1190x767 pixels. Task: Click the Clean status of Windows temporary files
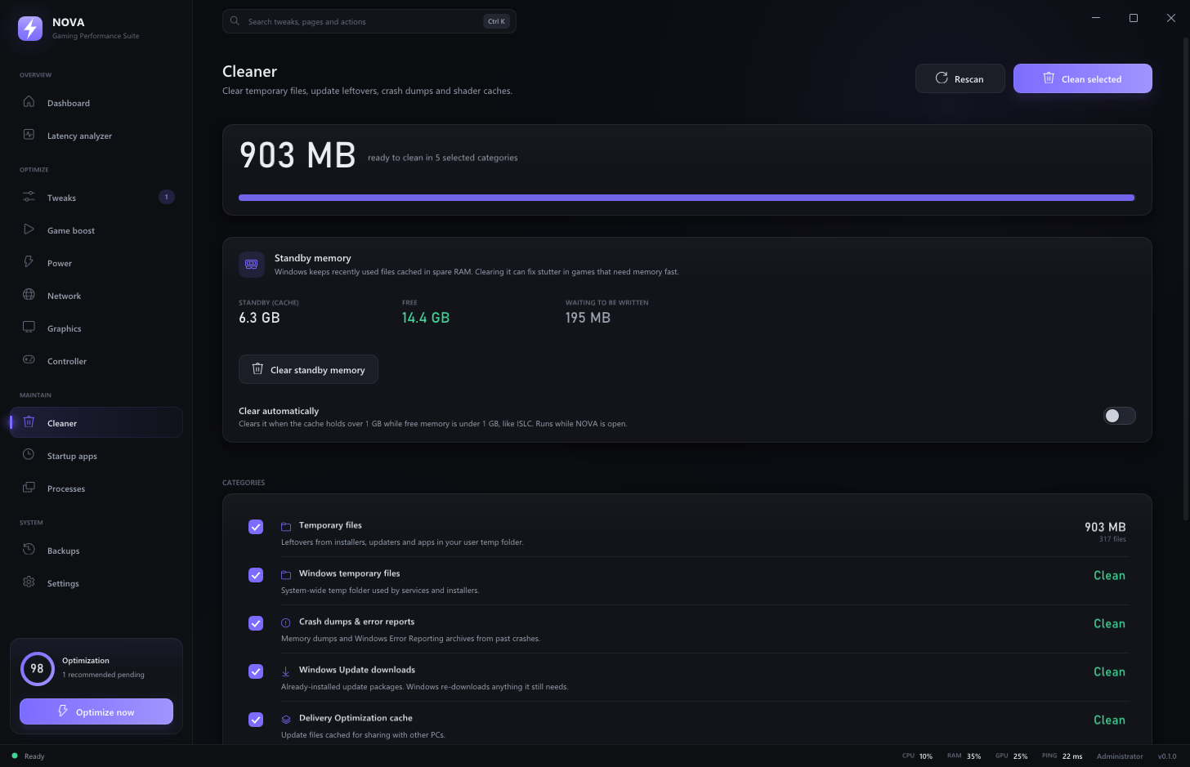1109,575
